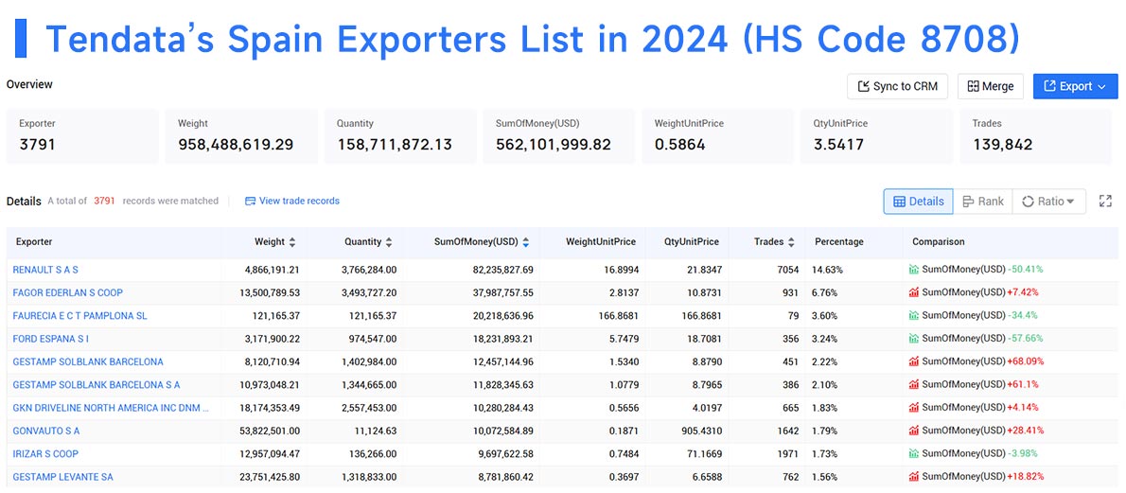Click the Exporter column header
Image resolution: width=1126 pixels, height=493 pixels.
coord(34,242)
